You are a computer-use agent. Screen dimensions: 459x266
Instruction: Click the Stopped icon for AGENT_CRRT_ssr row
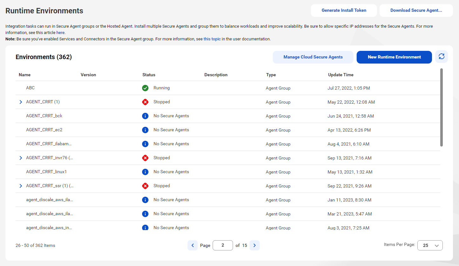tap(145, 186)
